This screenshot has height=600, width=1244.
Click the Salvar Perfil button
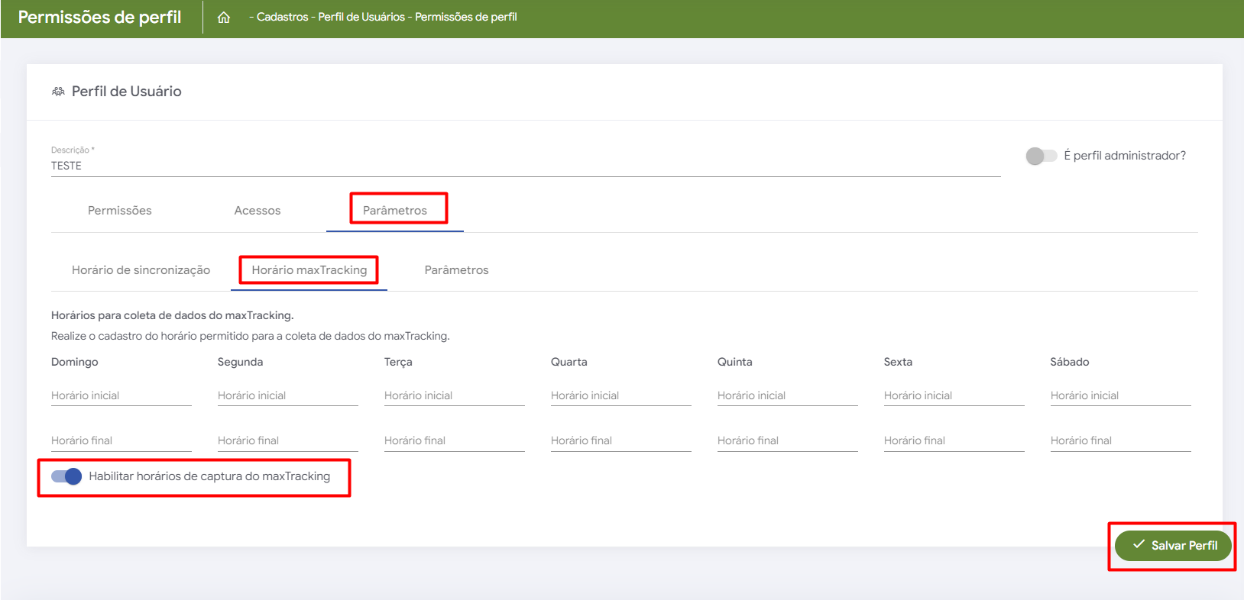coord(1173,545)
